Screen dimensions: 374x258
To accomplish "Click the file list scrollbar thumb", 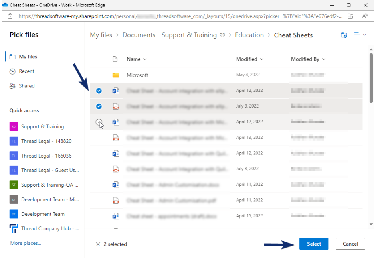I will point(371,78).
